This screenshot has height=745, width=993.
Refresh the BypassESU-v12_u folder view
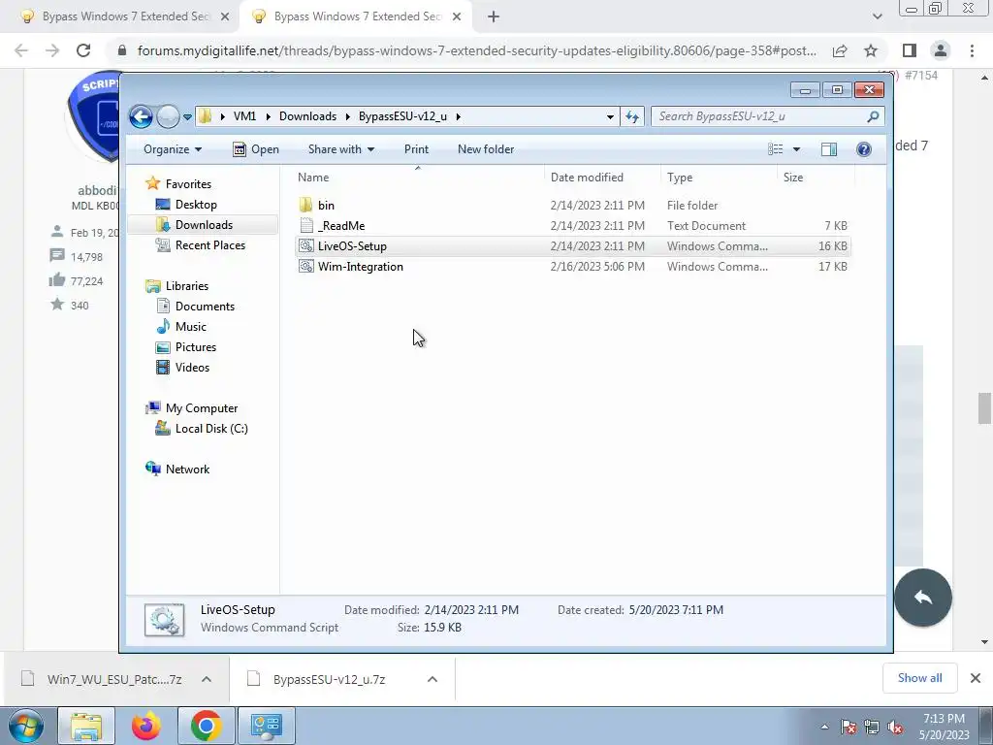[x=632, y=116]
